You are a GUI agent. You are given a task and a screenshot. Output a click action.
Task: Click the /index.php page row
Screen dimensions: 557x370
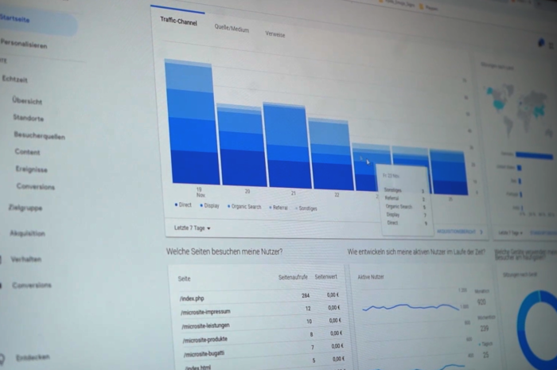[193, 298]
